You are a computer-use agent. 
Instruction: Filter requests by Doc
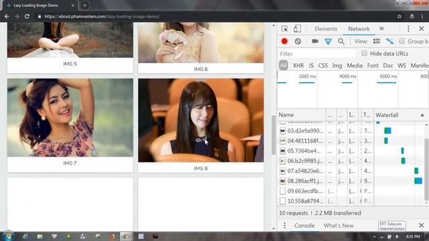(388, 66)
